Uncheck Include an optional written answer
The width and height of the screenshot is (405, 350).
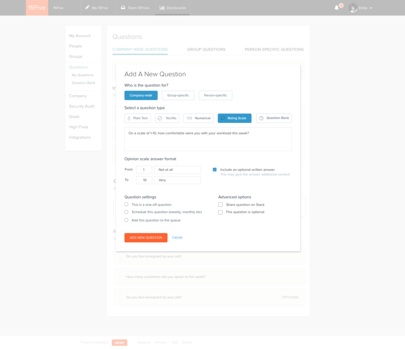click(x=215, y=170)
